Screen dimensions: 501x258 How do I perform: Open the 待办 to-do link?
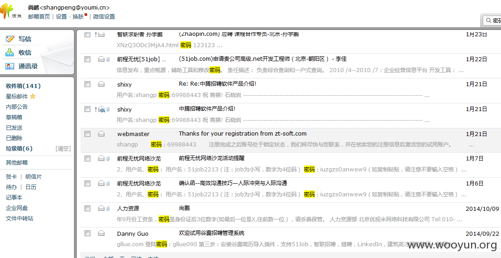(x=11, y=187)
